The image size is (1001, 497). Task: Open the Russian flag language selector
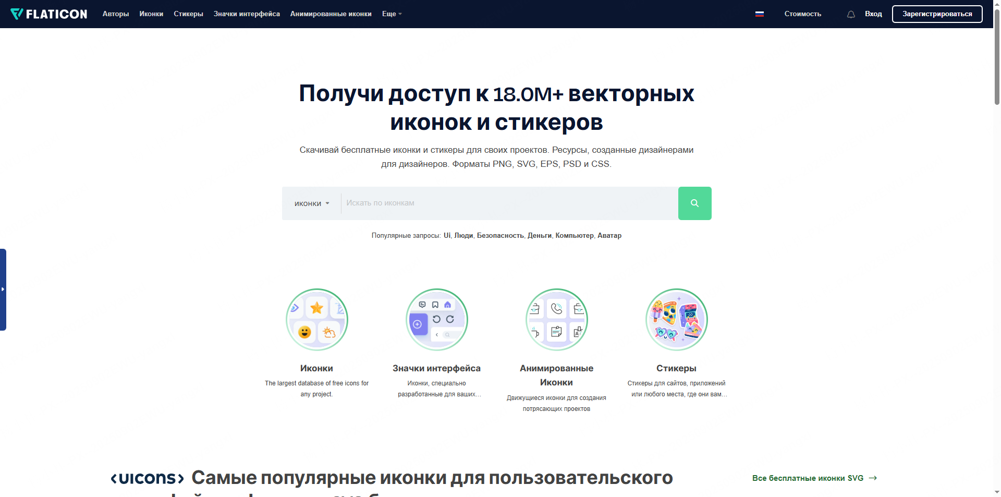tap(760, 14)
